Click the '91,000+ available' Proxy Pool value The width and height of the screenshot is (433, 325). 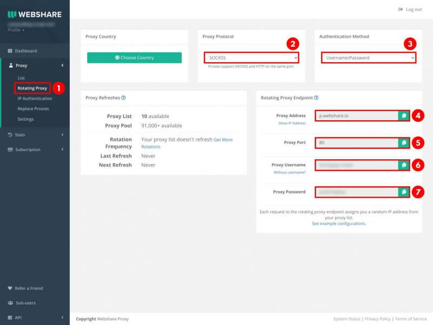point(161,126)
